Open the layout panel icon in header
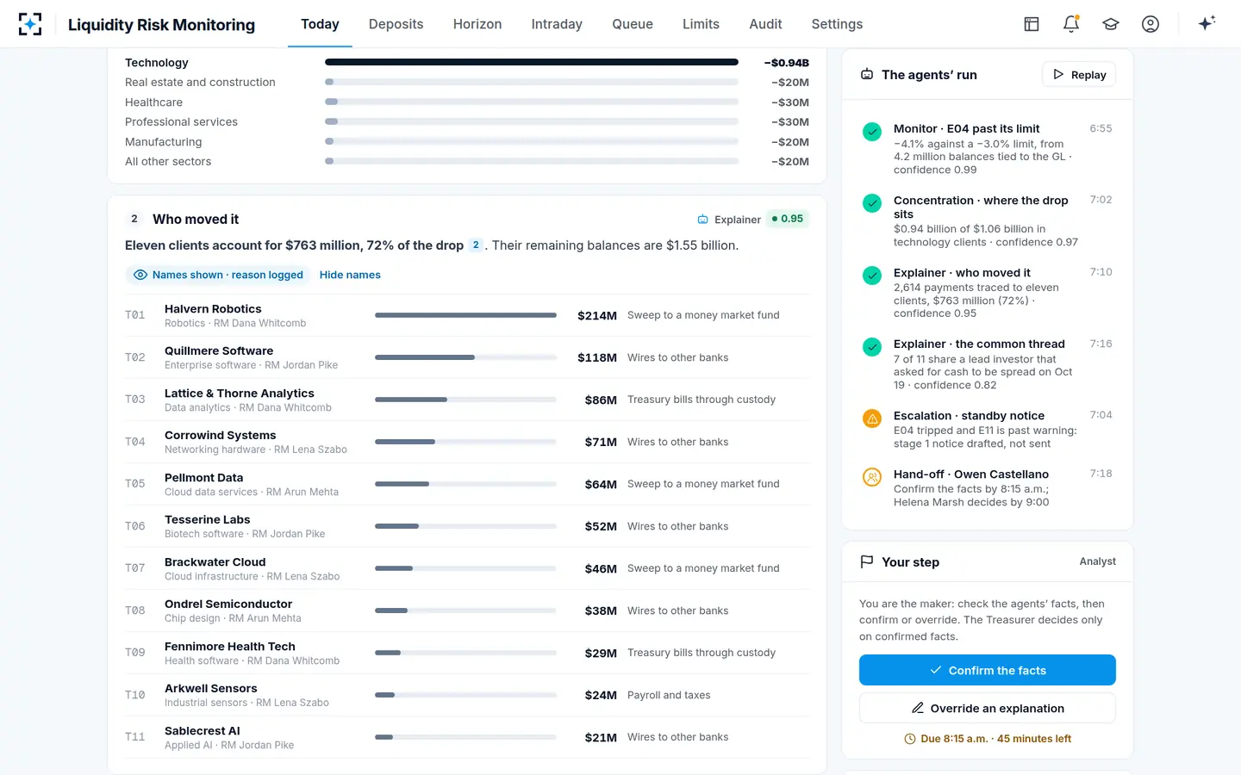1241x775 pixels. point(1032,24)
